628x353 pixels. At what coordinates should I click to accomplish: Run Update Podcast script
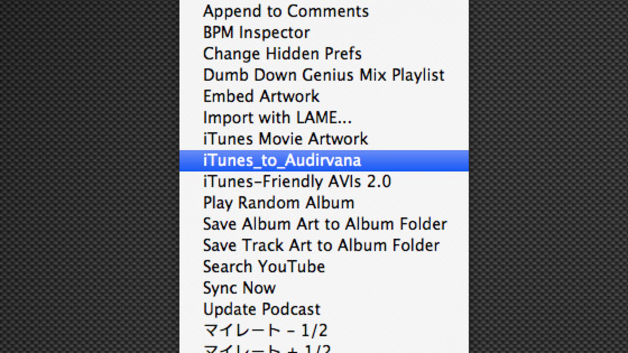261,309
